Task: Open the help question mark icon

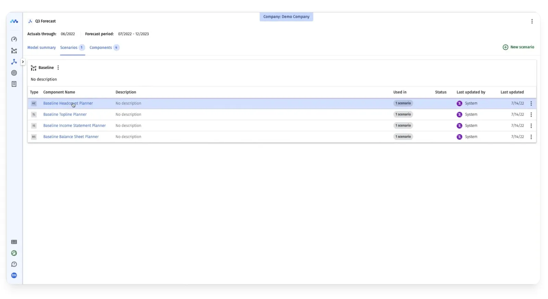Action: click(14, 264)
